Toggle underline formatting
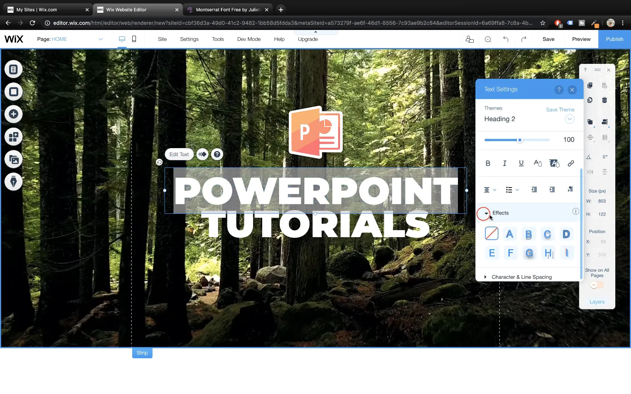 coord(521,163)
